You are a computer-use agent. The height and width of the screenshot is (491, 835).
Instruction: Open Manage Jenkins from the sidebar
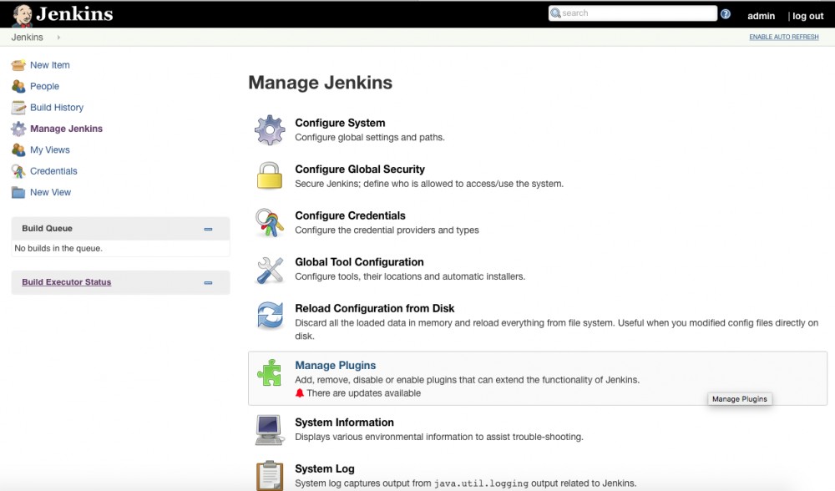64,129
